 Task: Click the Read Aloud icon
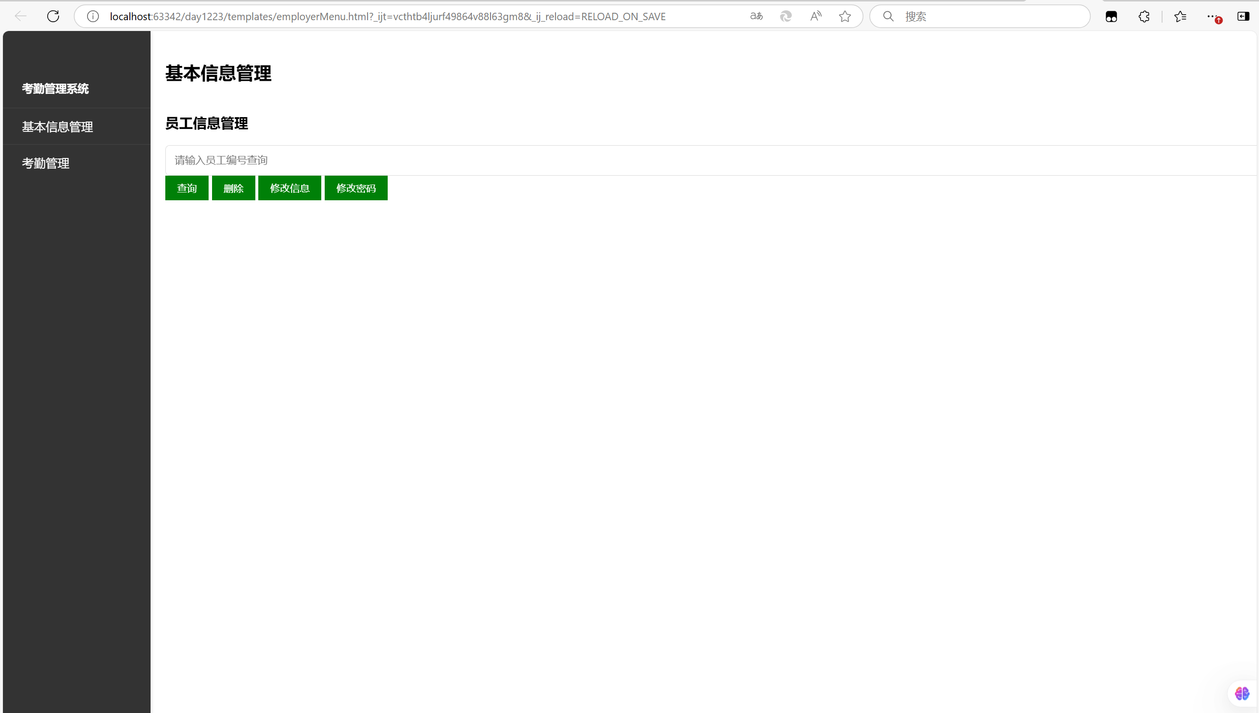[816, 16]
